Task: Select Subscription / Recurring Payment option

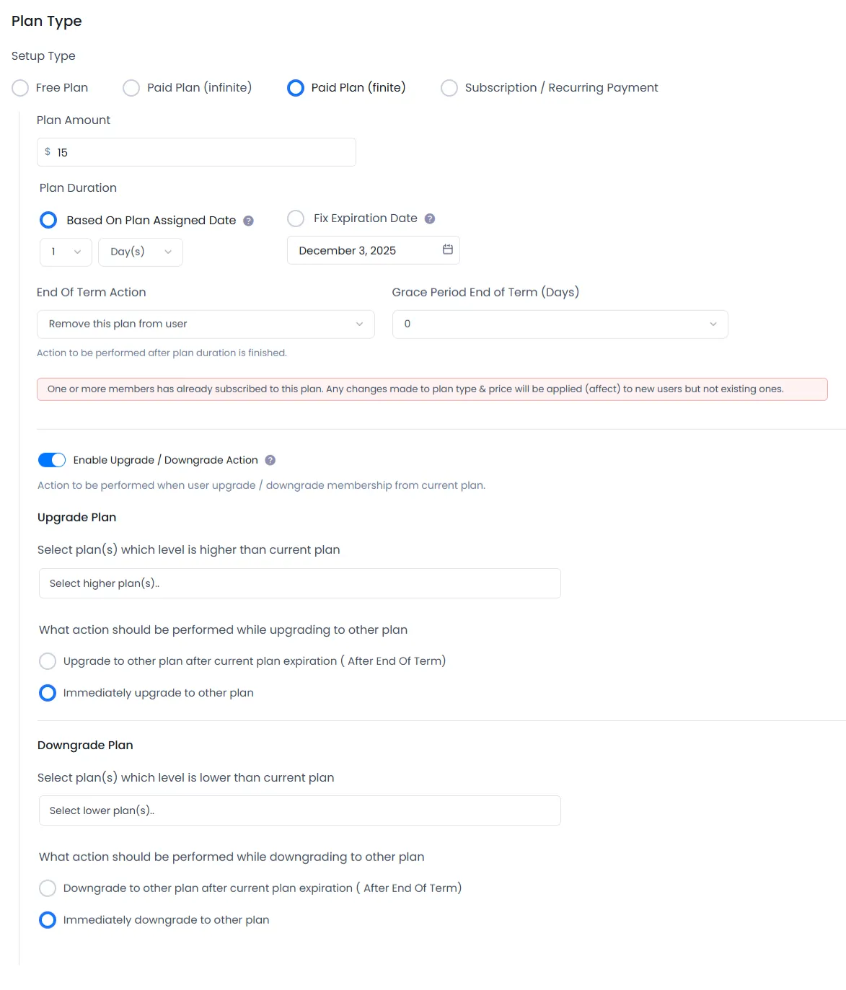Action: [x=449, y=88]
